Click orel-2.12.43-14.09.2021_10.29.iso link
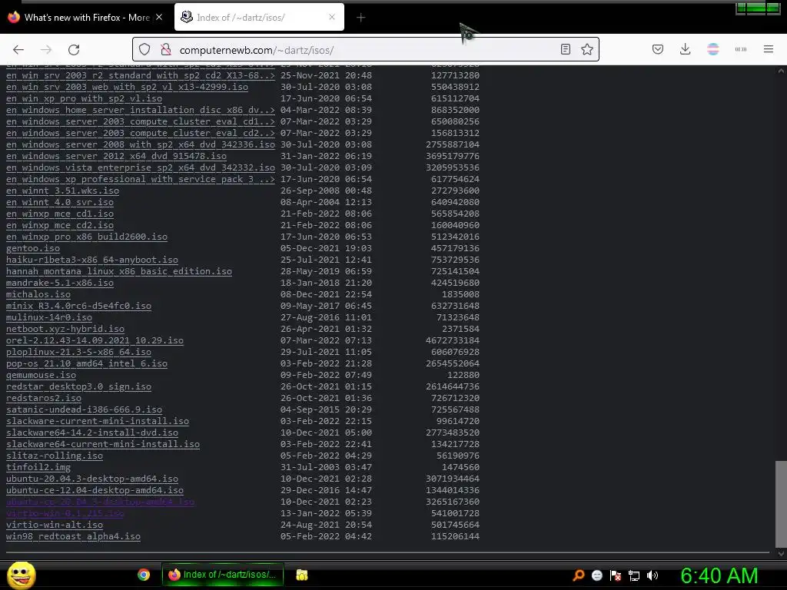 95,340
